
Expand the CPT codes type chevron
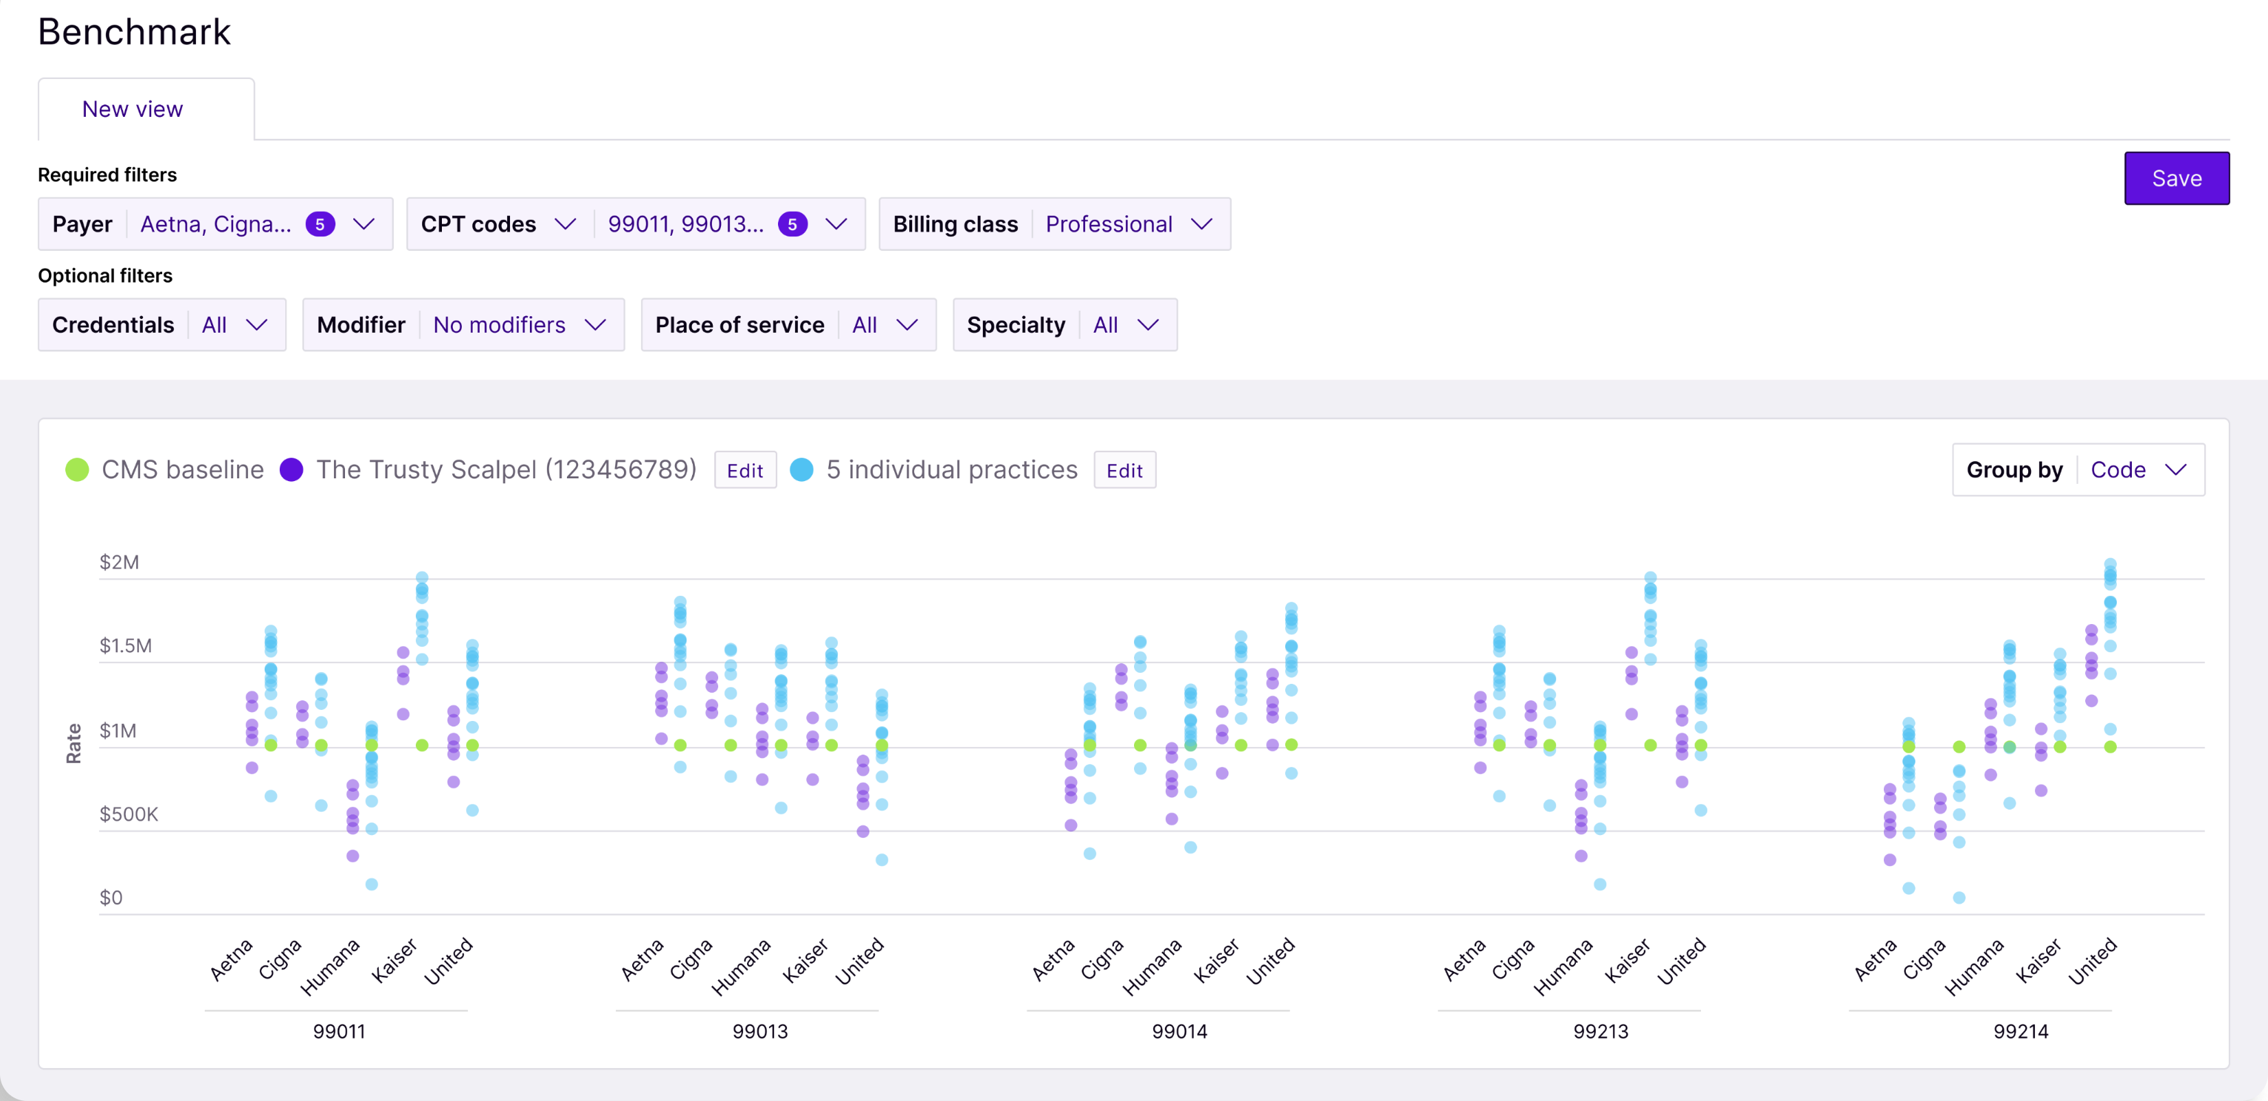point(565,225)
